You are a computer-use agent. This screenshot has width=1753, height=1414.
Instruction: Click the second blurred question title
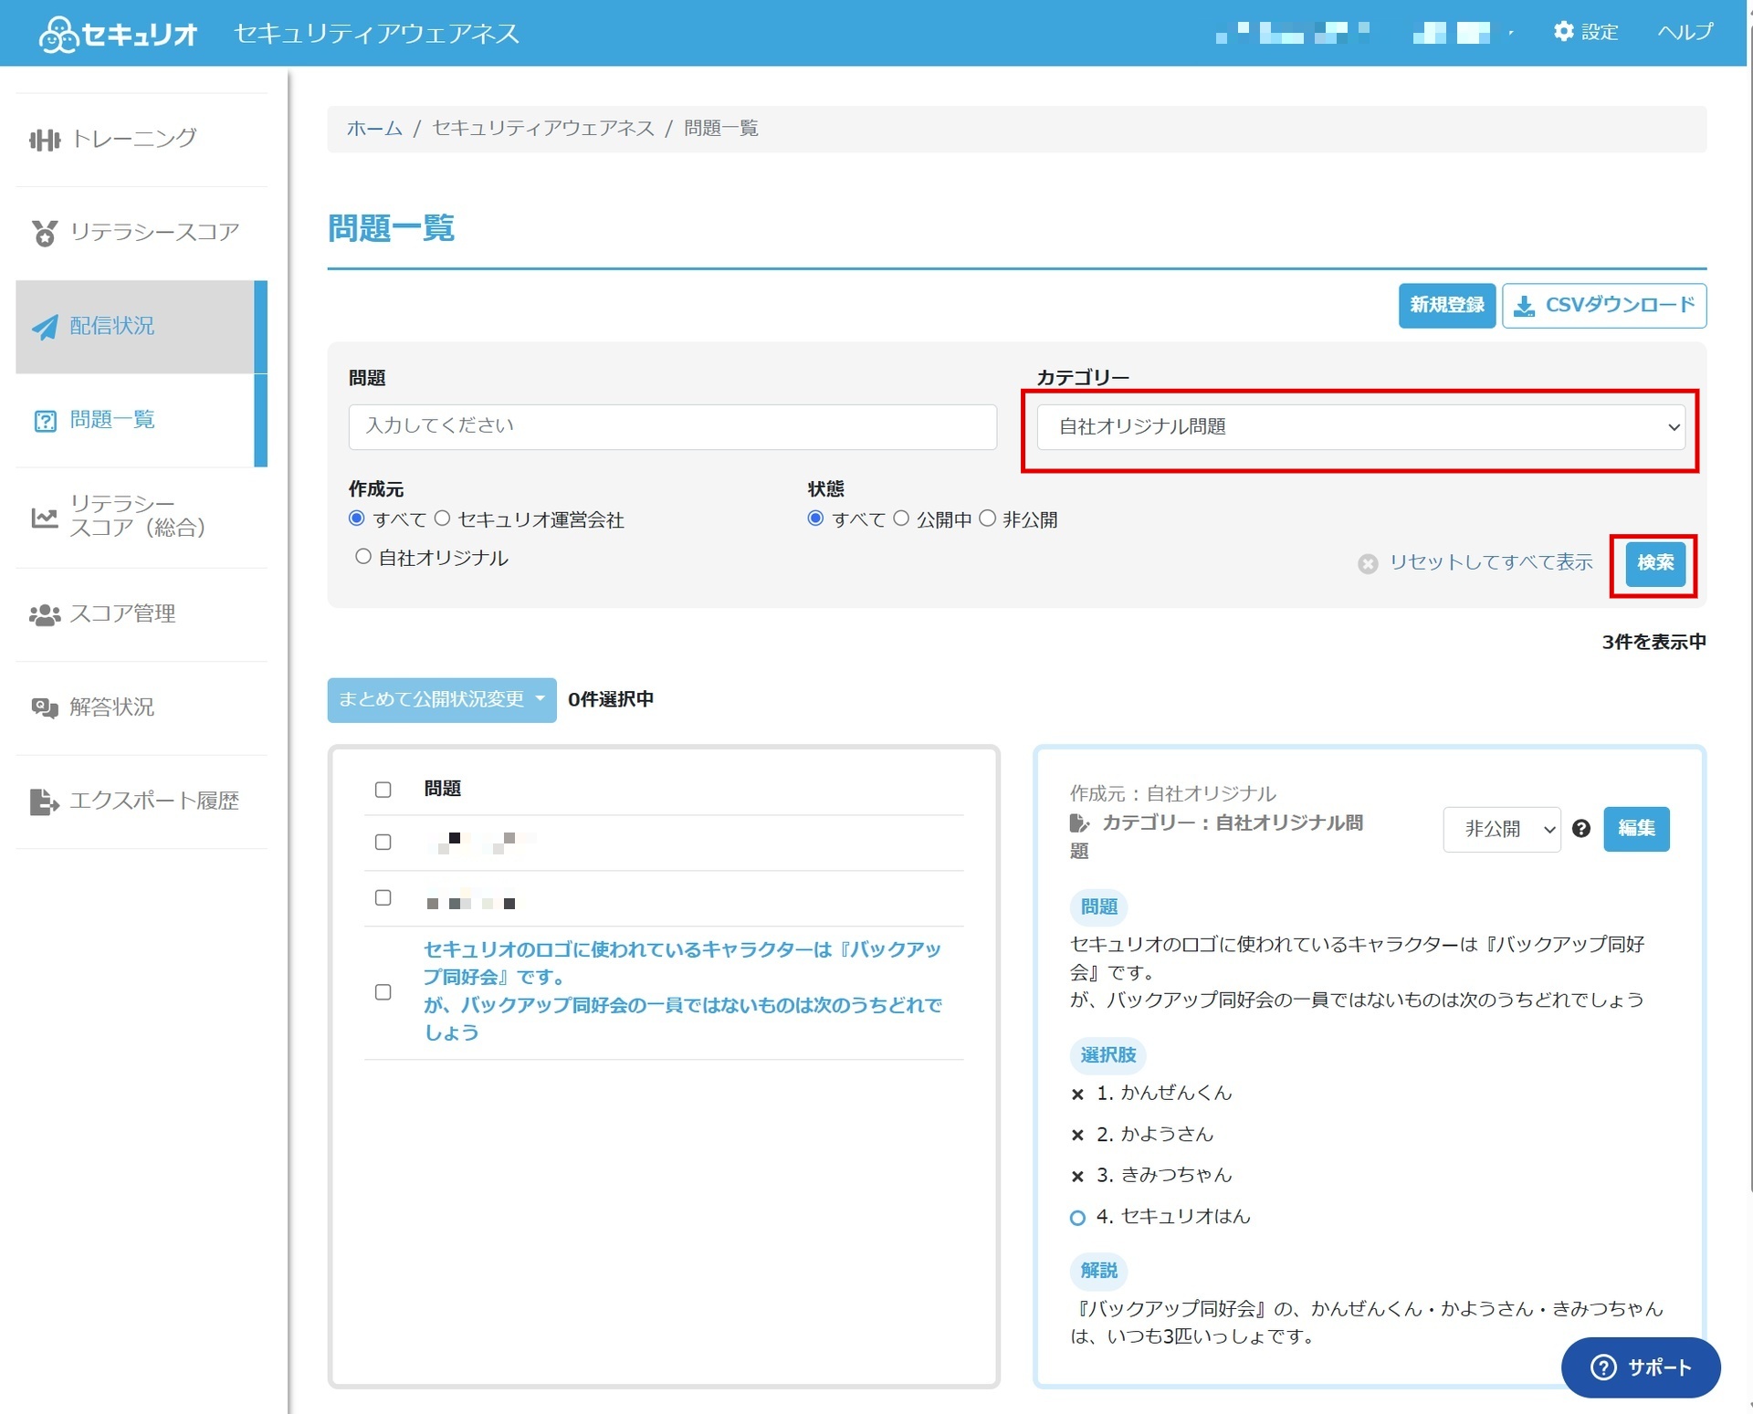pos(472,900)
